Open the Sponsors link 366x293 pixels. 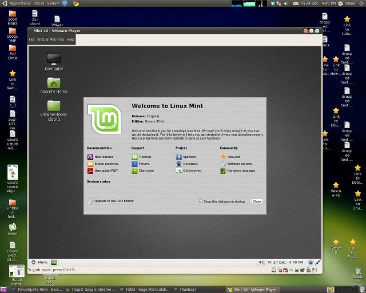(189, 157)
